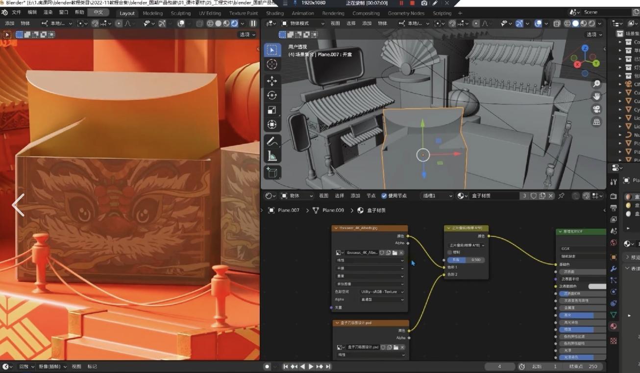Enable the 钳制 clamp checkbox in mix node

coord(450,253)
